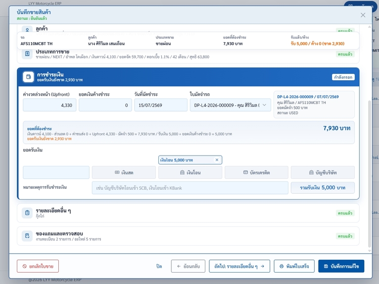This screenshot has width=379, height=284.
Task: Remove the เงินโอน 5,000 บาท payment chip
Action: pyautogui.click(x=217, y=160)
